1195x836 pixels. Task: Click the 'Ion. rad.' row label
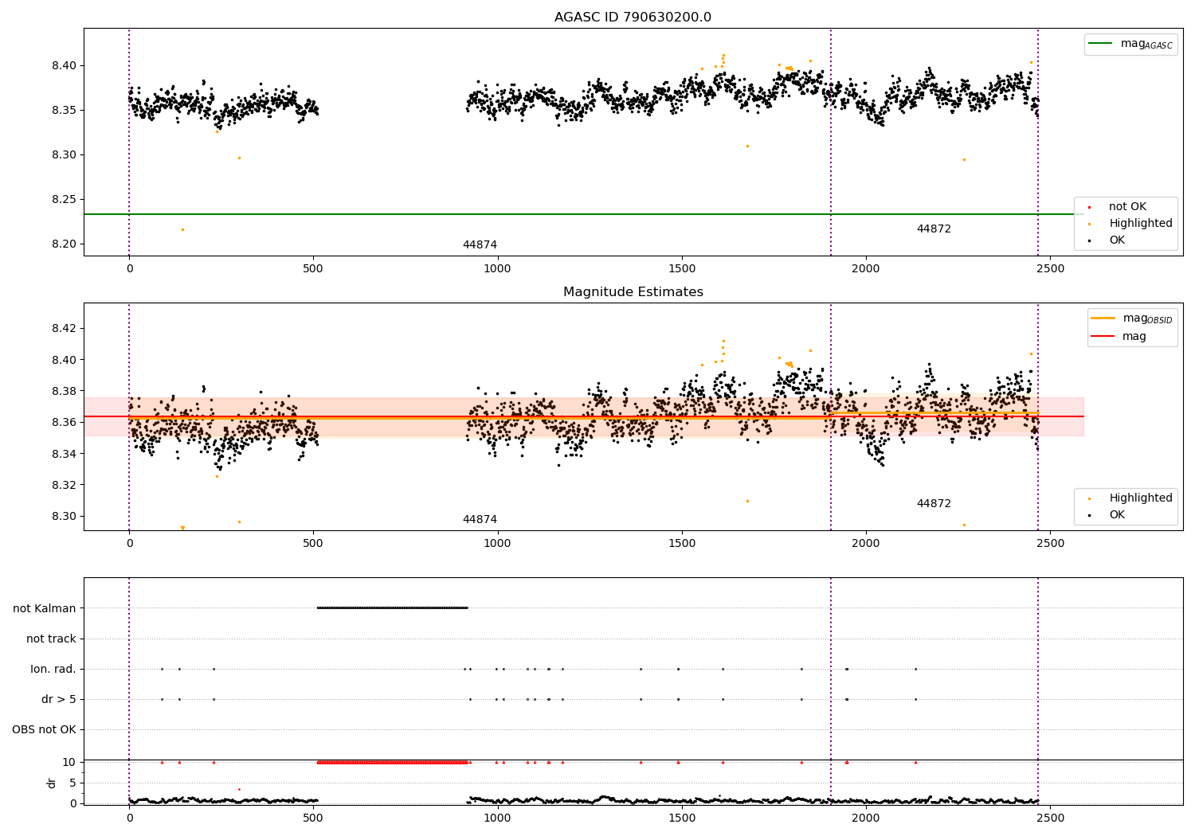click(x=53, y=669)
